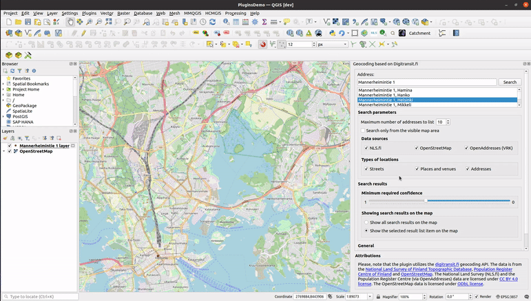
Task: Uncheck the Addresses location type
Action: tap(468, 169)
